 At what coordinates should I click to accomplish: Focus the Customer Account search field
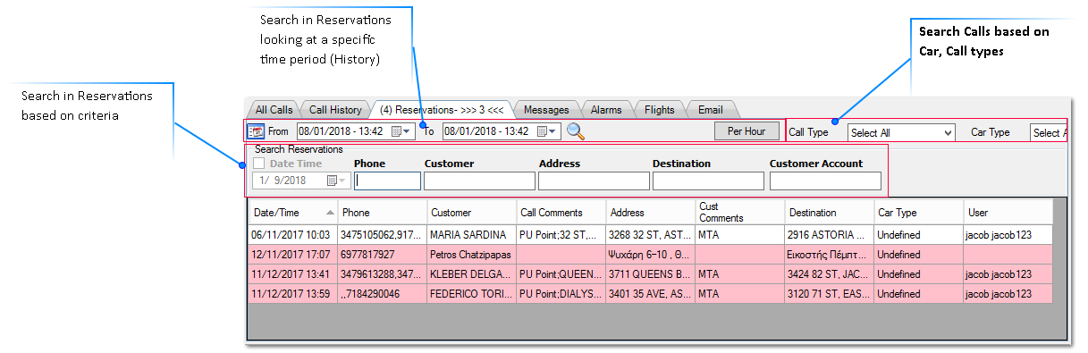(x=825, y=181)
